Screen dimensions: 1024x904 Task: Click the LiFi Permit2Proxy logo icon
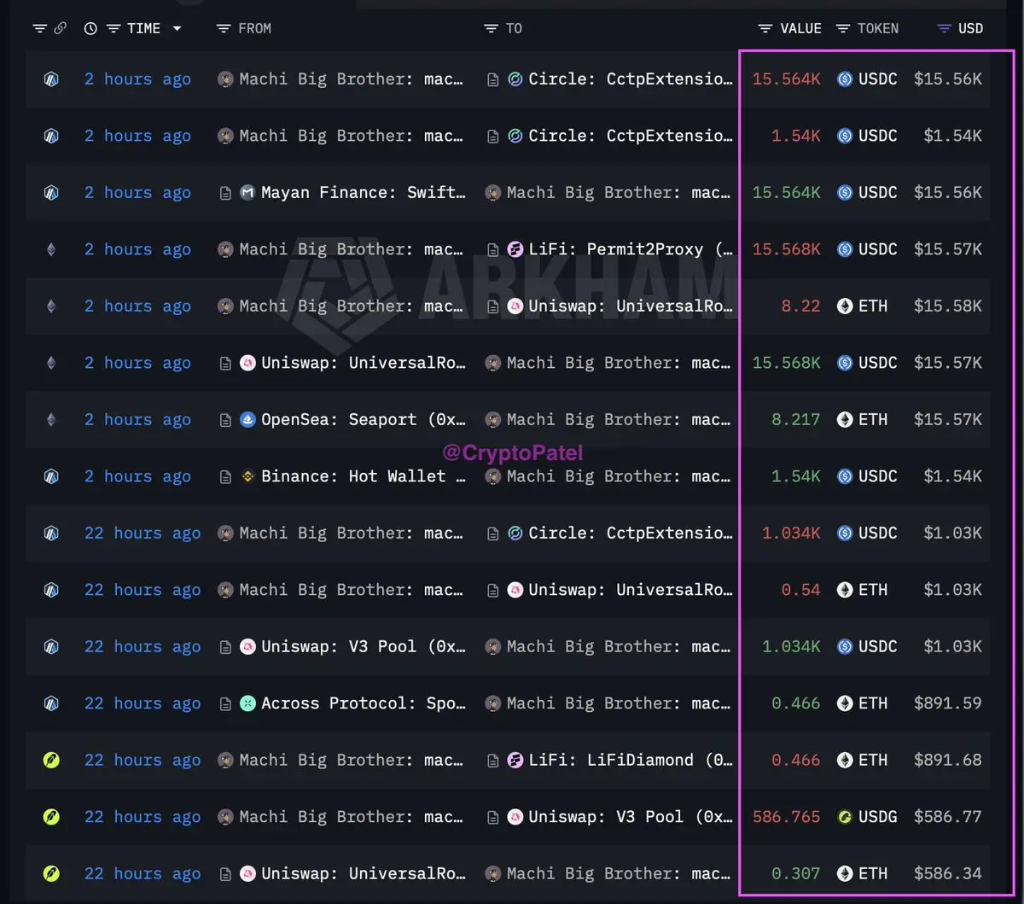pos(515,249)
